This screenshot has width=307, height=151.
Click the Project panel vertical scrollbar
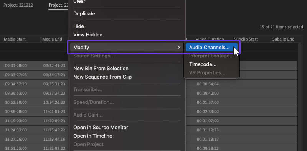point(300,97)
